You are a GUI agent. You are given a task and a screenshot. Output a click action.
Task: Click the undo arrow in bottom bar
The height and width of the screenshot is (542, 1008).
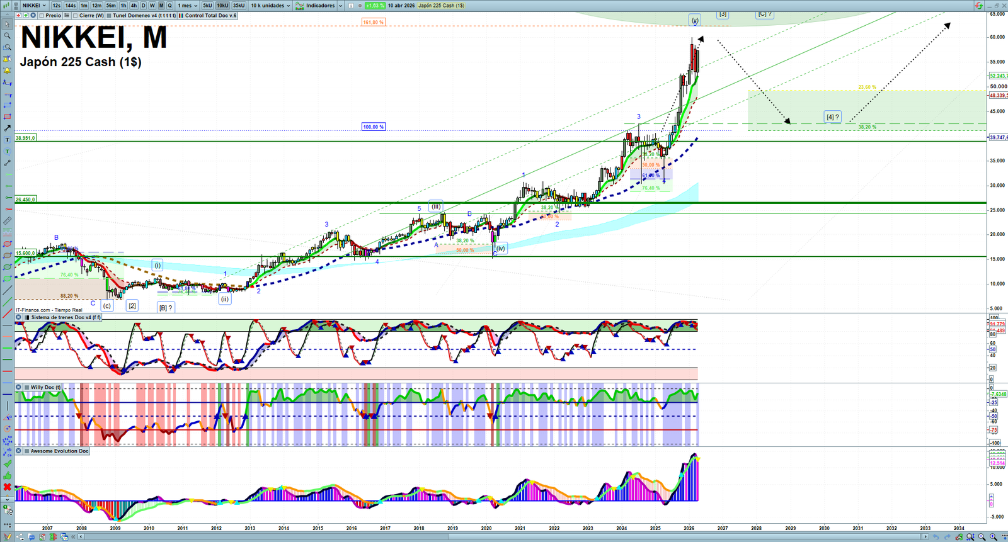[x=936, y=537]
